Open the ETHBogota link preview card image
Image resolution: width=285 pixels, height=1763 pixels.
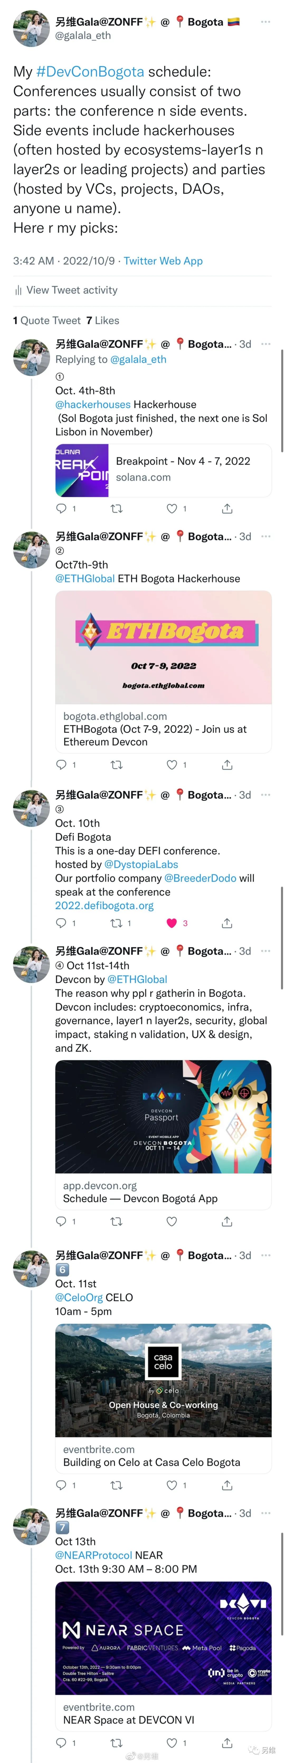click(163, 647)
